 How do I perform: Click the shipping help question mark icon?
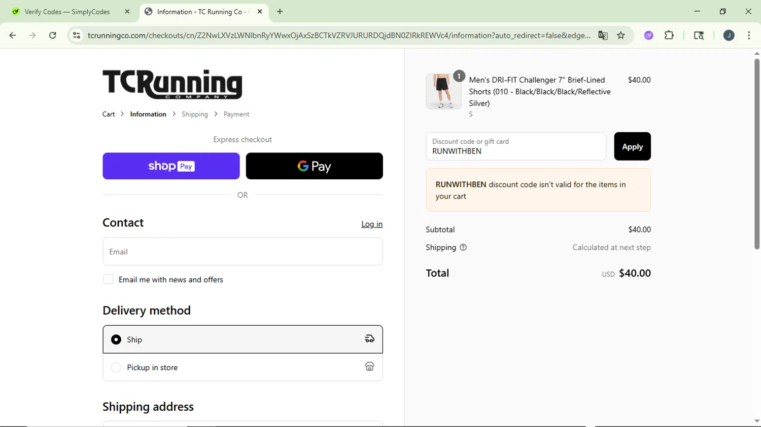click(463, 248)
